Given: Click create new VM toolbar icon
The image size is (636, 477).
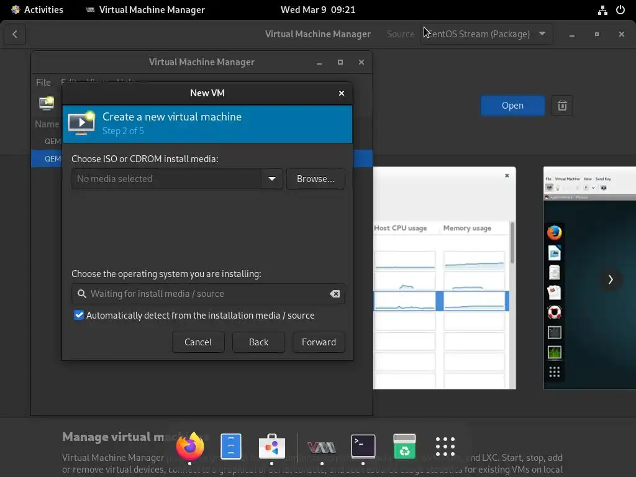Looking at the screenshot, I should [x=47, y=103].
